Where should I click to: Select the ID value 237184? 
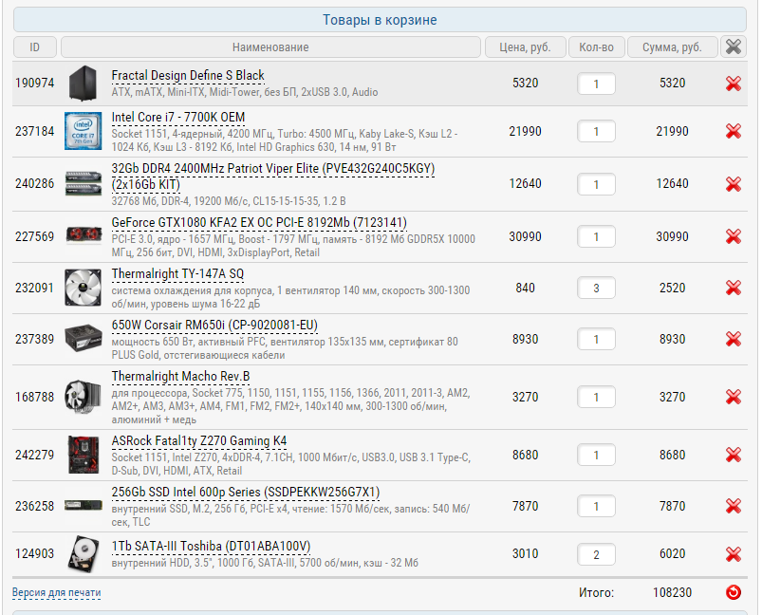tap(34, 131)
